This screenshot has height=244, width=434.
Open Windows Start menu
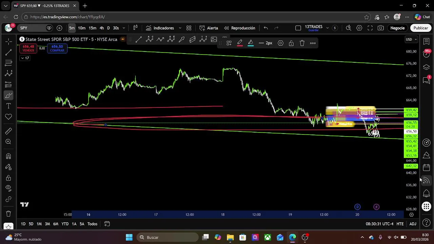129,237
